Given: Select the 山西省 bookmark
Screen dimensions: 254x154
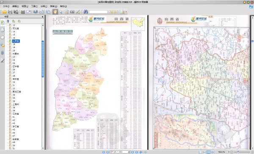Looking at the screenshot, I should click(16, 41).
